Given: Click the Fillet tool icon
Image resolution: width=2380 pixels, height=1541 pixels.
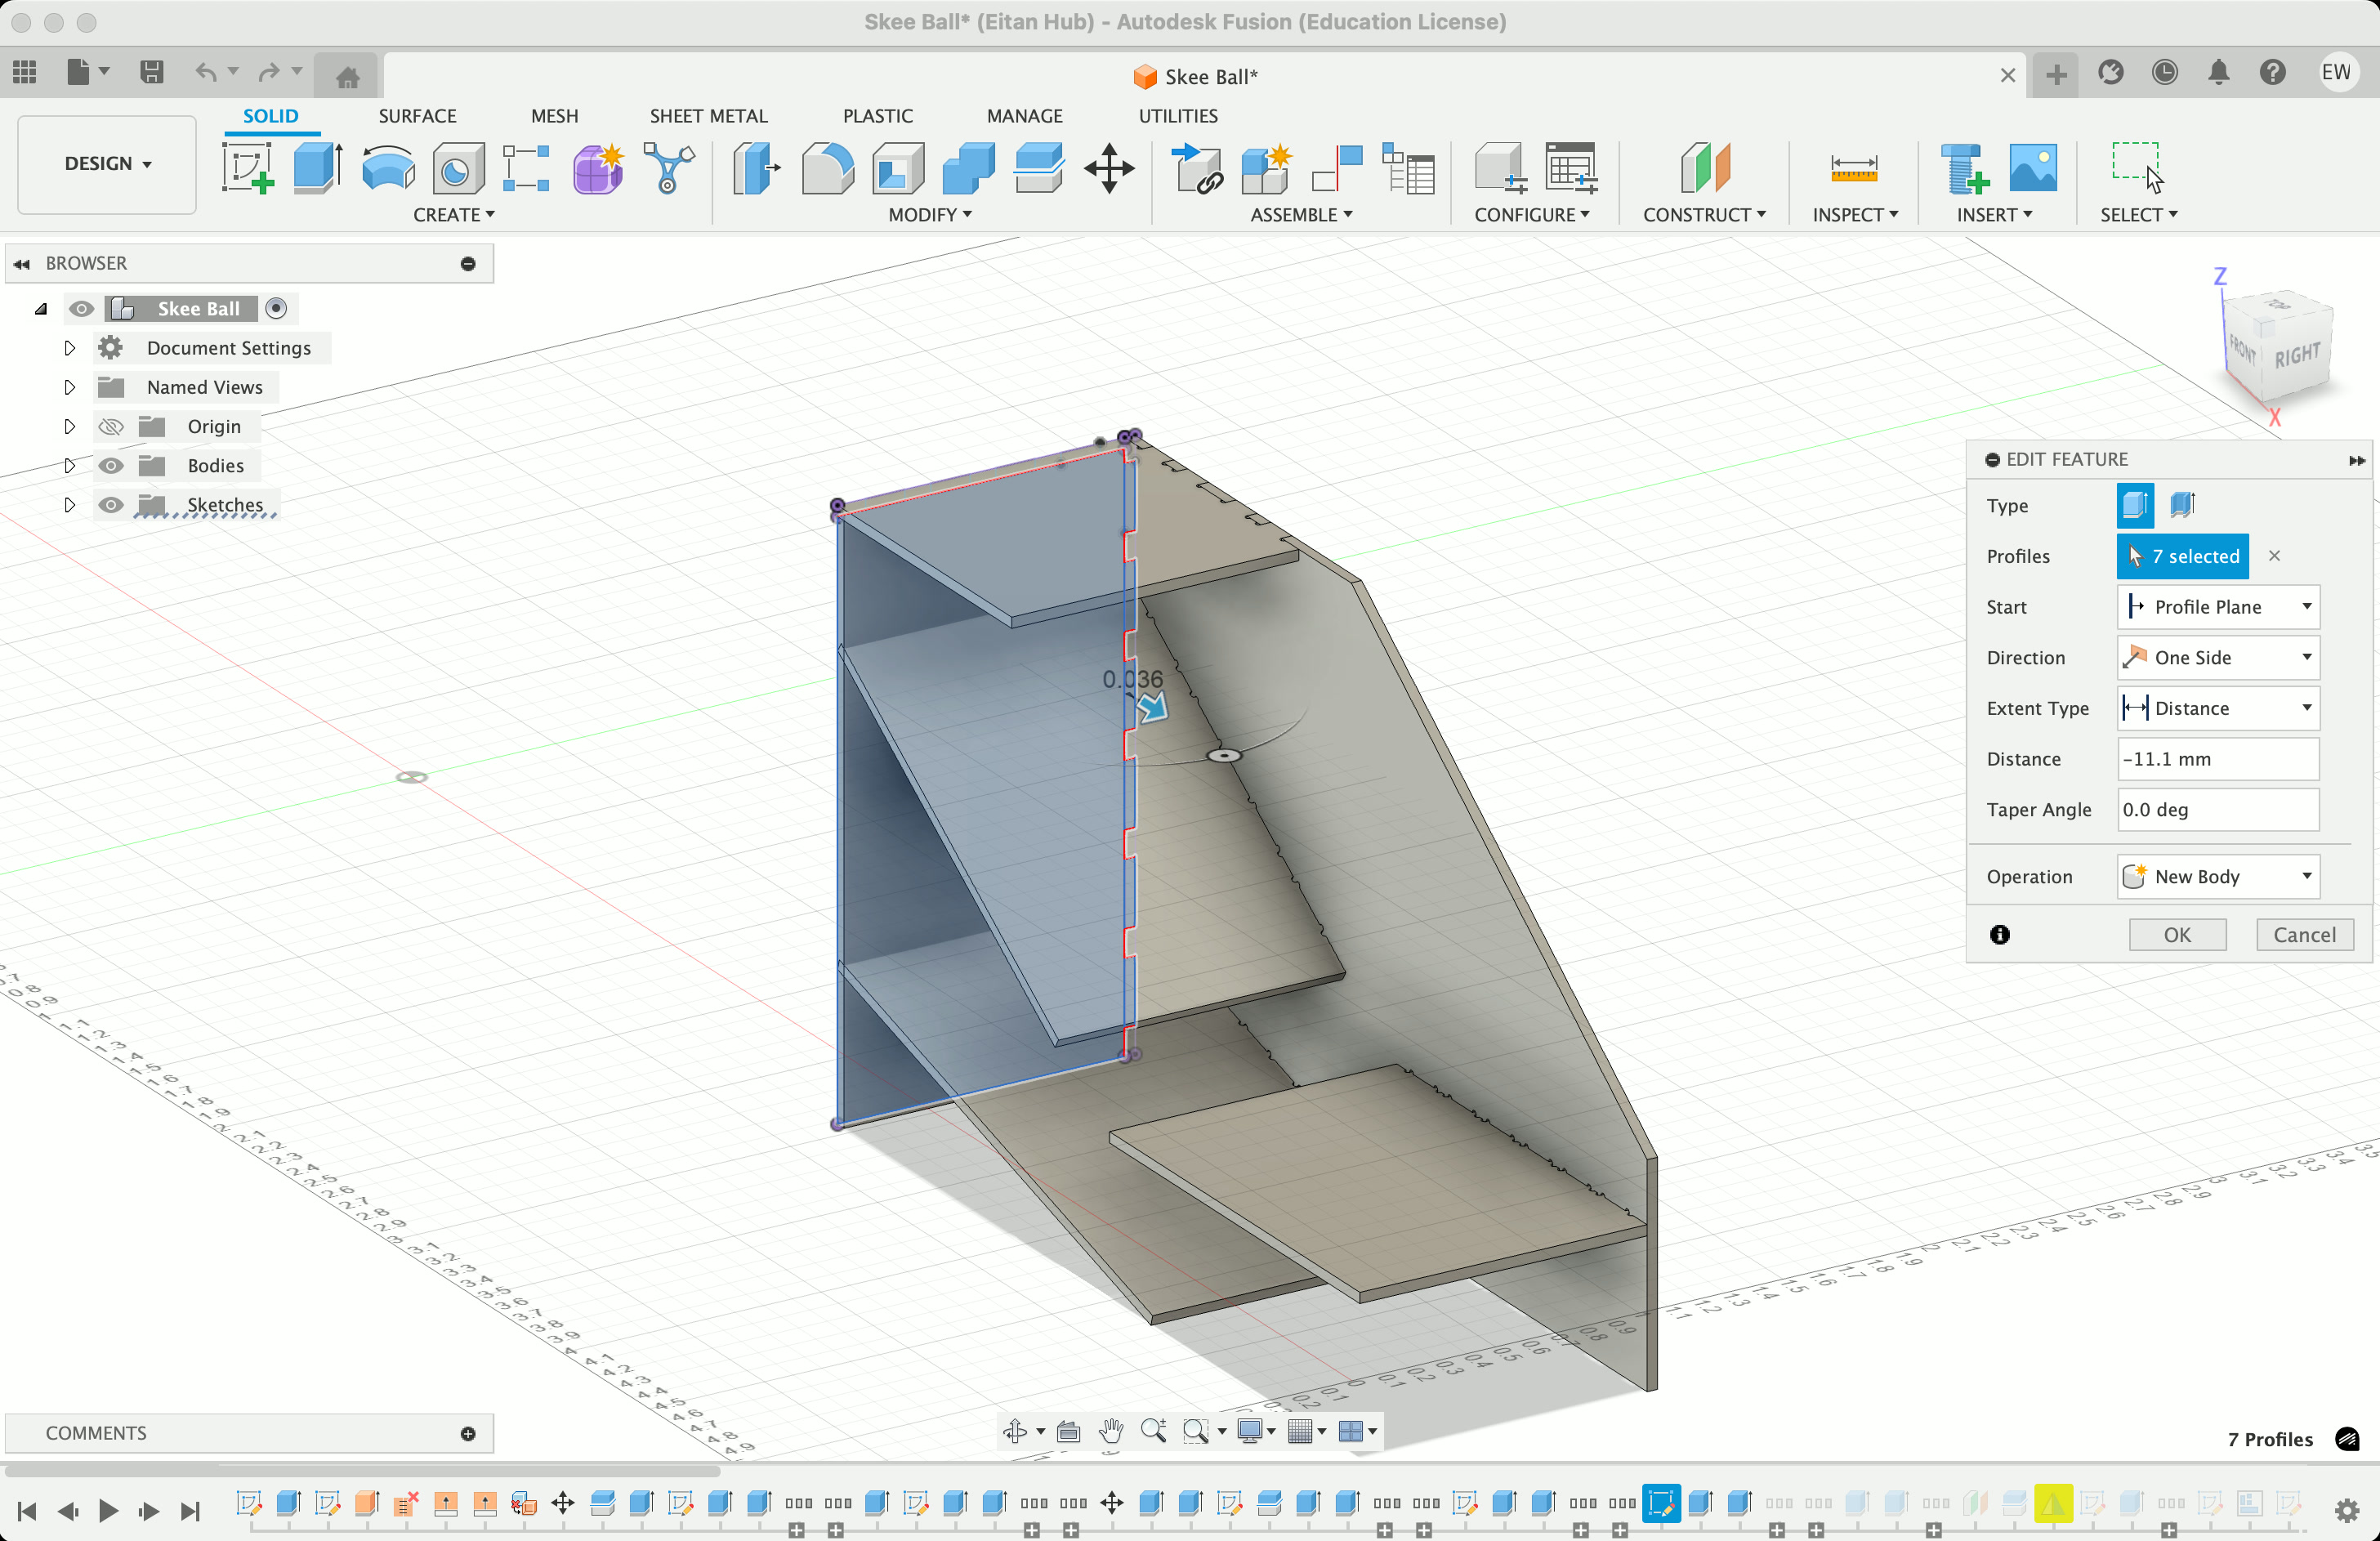Looking at the screenshot, I should pos(827,168).
